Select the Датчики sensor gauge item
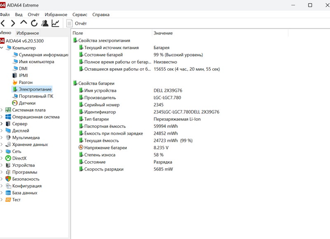The width and height of the screenshot is (330, 239). (x=27, y=103)
